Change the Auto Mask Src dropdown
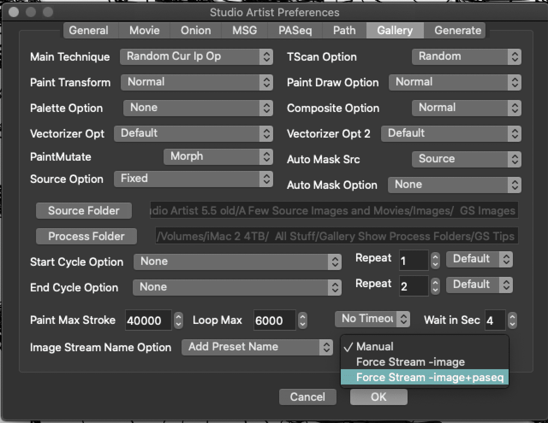548x423 pixels. tap(466, 159)
